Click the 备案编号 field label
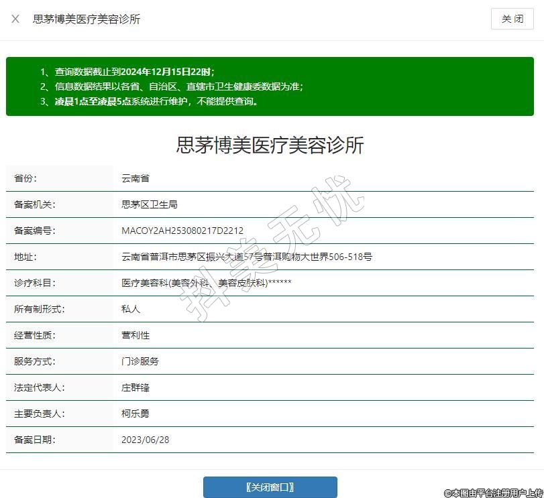 pyautogui.click(x=34, y=231)
